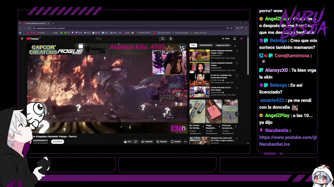Open options for 15 M views Trampa video

(237, 63)
